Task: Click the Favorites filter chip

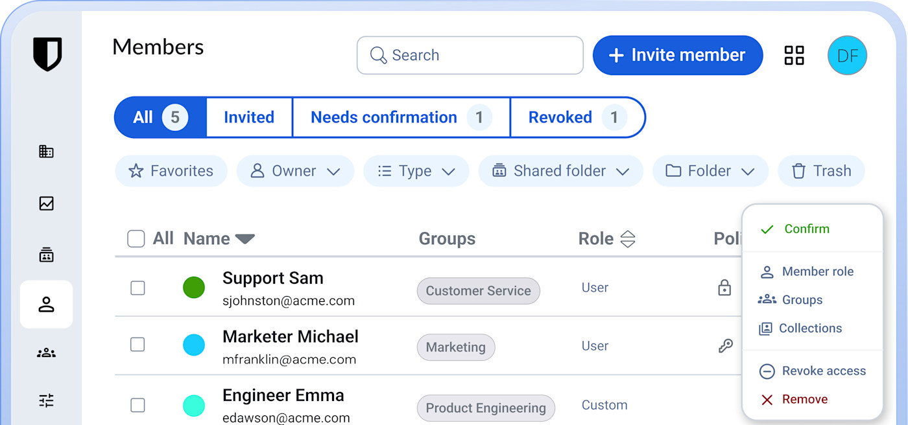Action: tap(171, 171)
